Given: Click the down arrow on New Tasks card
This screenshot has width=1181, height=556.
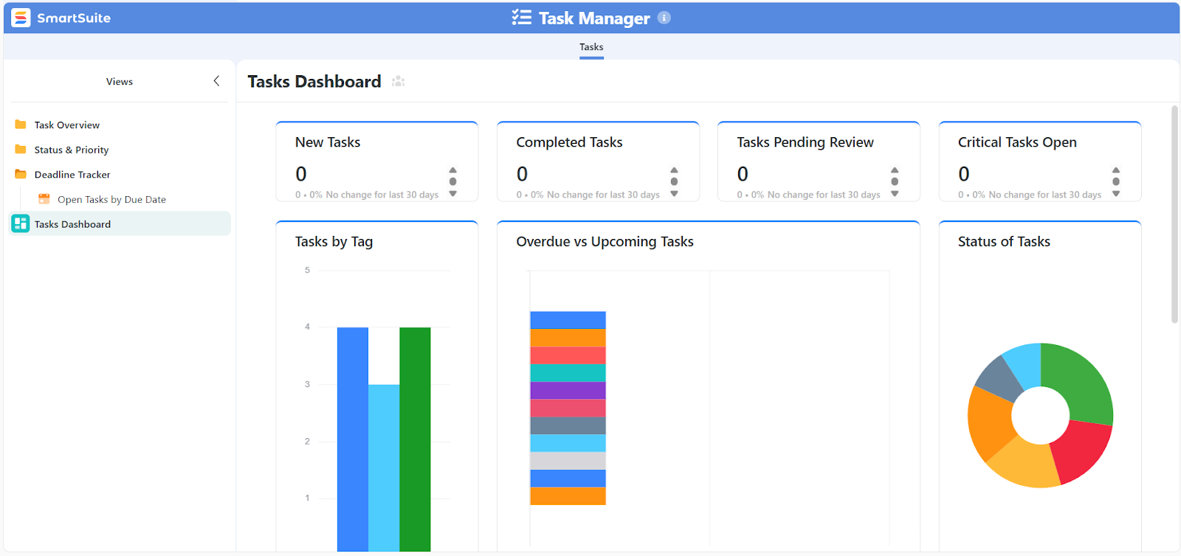Looking at the screenshot, I should (453, 194).
